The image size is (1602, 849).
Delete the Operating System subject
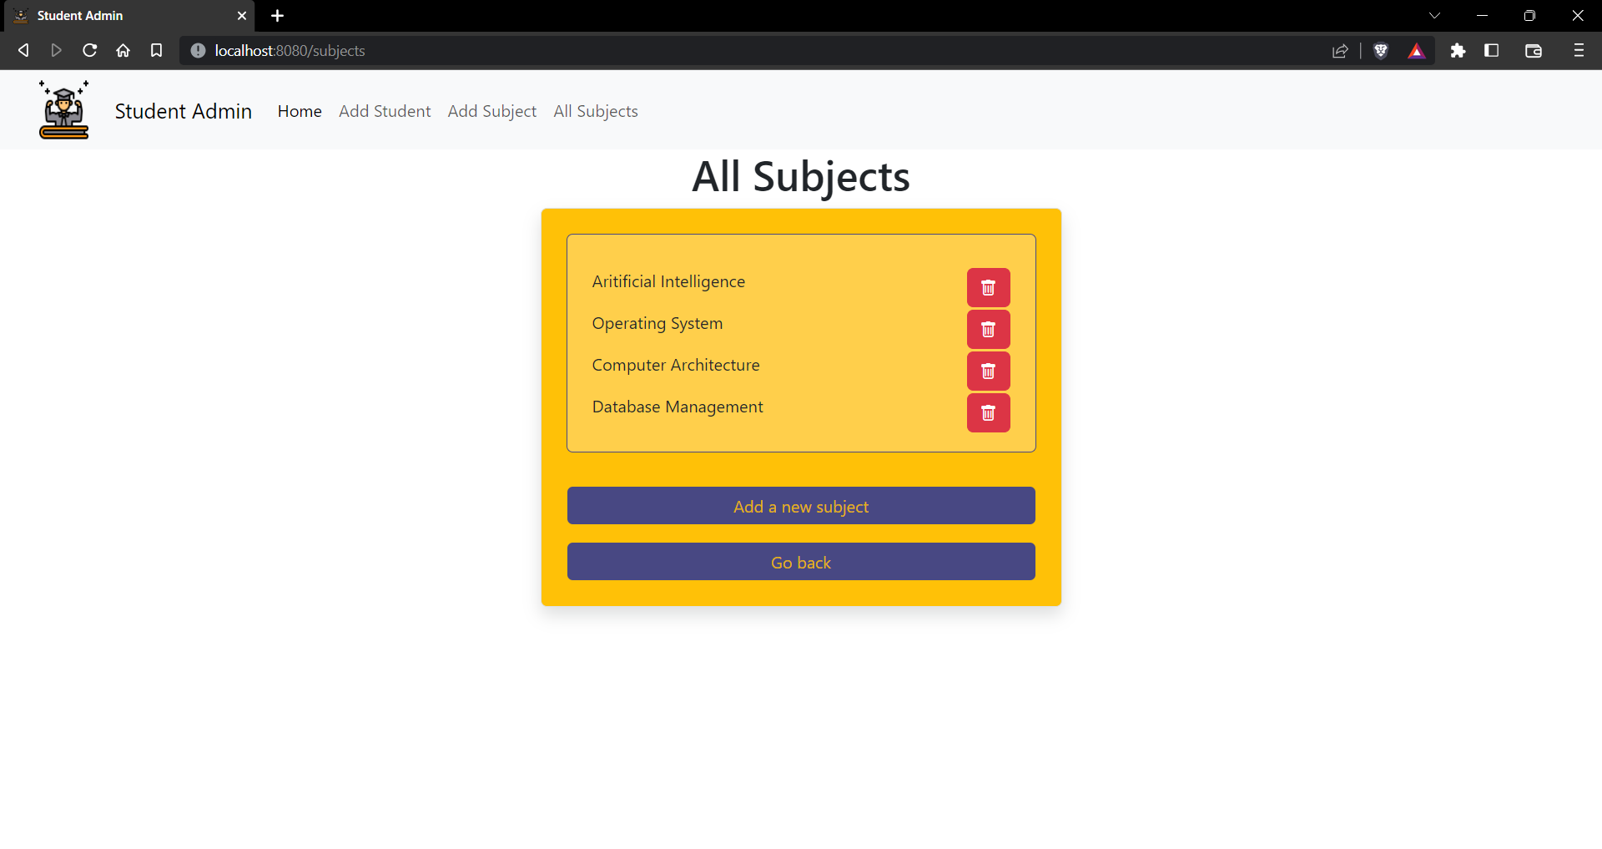pyautogui.click(x=988, y=329)
